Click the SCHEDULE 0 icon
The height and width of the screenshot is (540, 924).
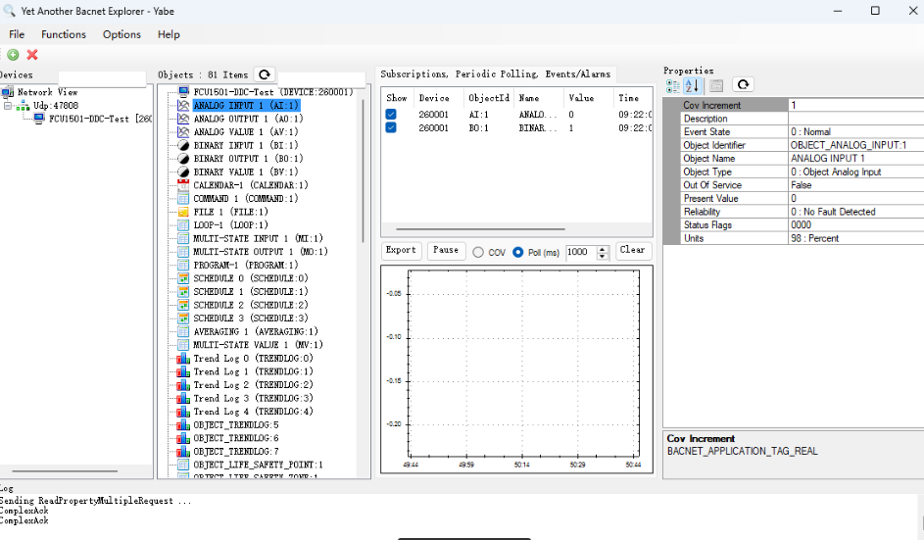pos(183,278)
